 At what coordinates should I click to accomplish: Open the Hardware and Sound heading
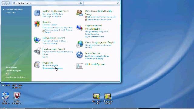pos(54,49)
